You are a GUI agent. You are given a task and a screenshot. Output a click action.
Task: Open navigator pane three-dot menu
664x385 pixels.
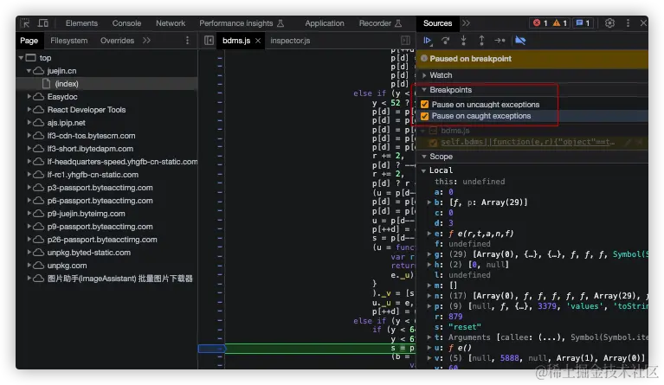pos(187,41)
